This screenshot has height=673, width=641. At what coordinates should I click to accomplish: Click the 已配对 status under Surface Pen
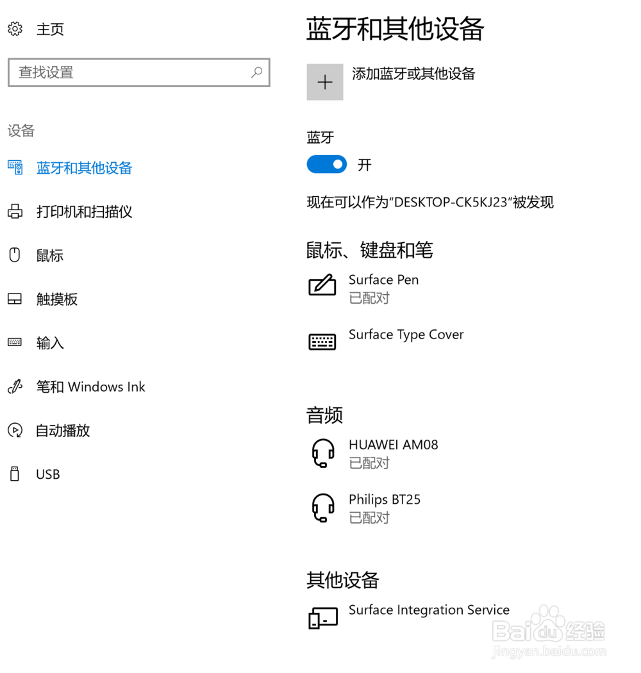point(369,298)
